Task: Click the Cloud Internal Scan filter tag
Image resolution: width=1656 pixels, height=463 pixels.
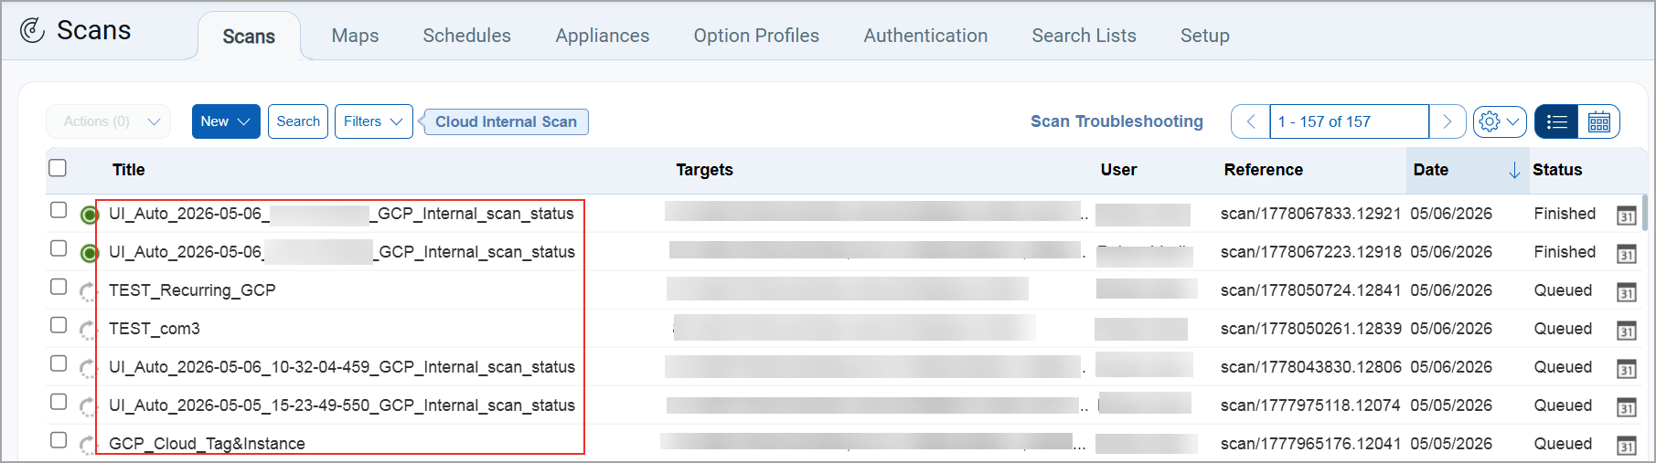Action: tap(506, 121)
